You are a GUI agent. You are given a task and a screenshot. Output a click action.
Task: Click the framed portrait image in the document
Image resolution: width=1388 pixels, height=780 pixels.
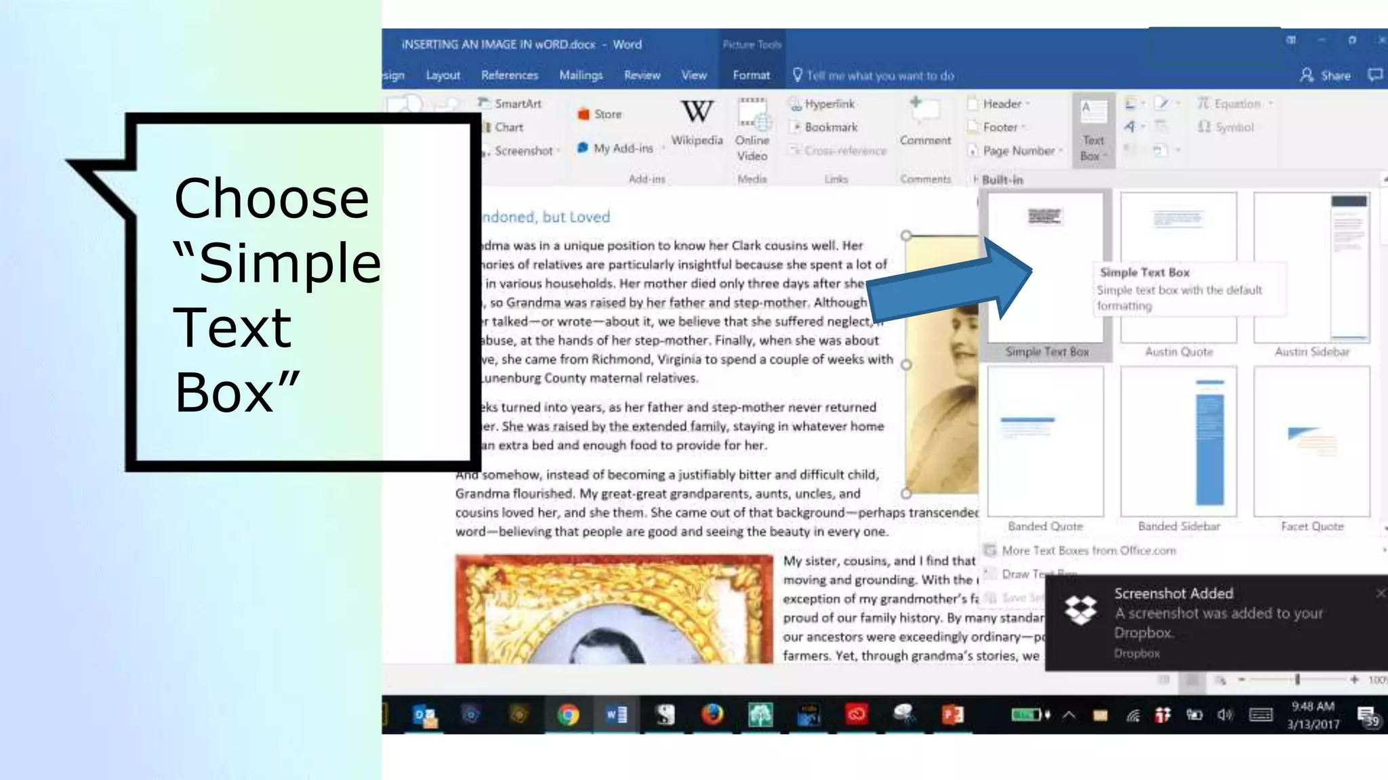[x=614, y=609]
